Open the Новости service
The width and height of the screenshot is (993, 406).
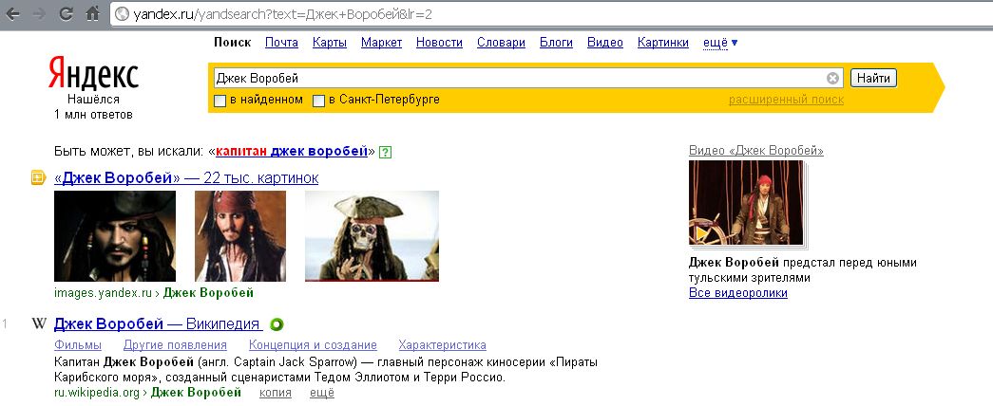(440, 43)
